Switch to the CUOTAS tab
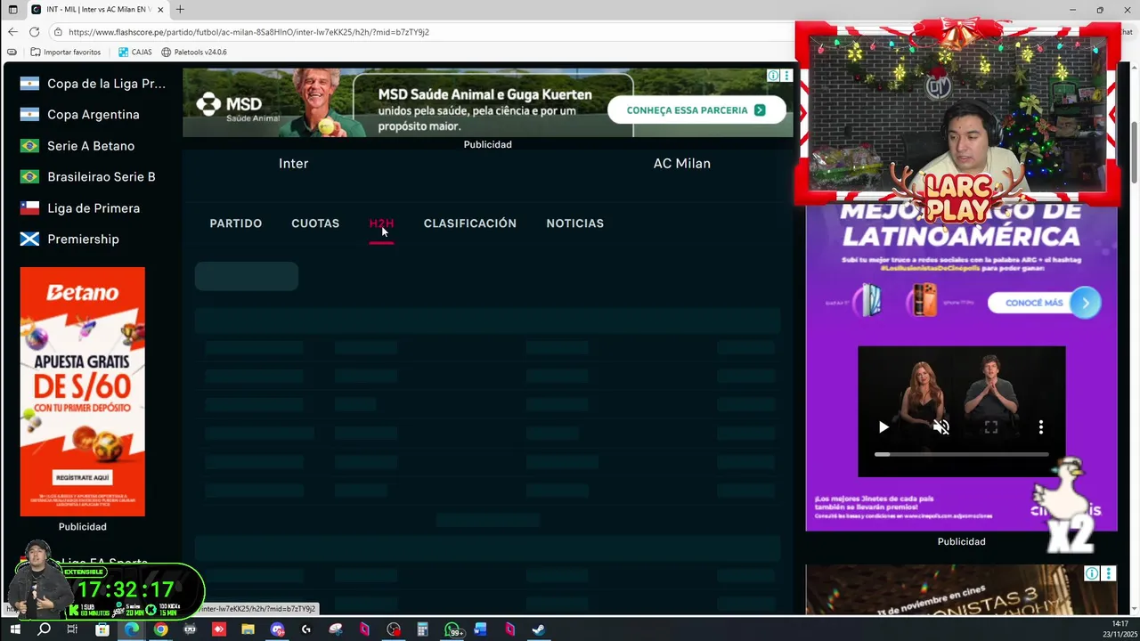The width and height of the screenshot is (1140, 641). pos(315,223)
